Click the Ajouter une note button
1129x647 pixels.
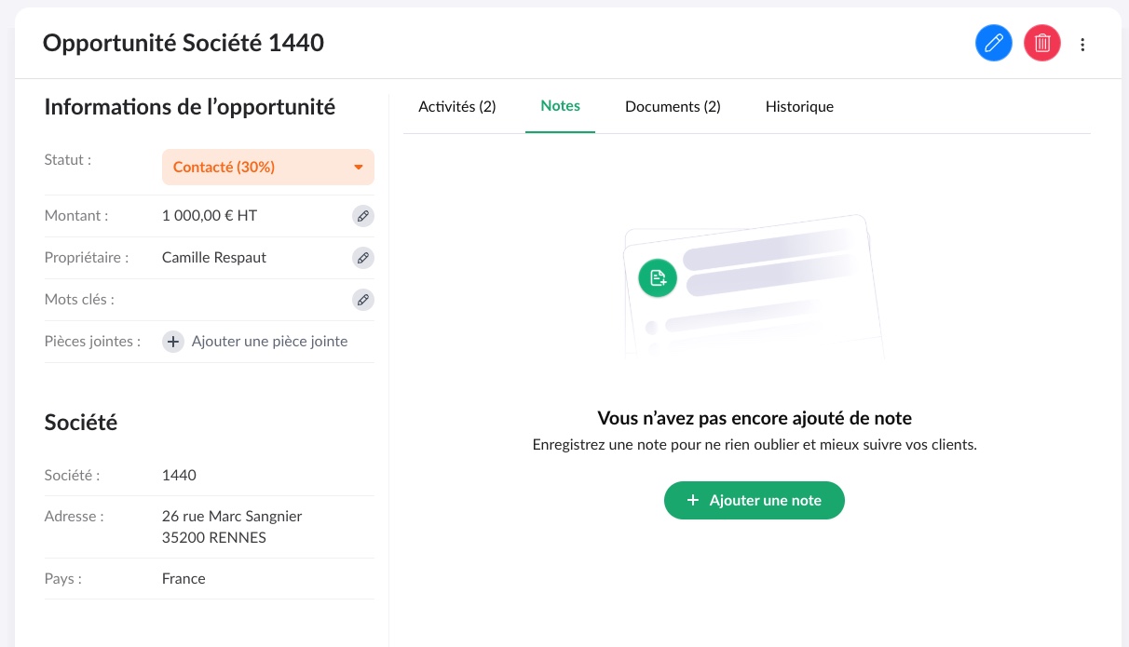tap(755, 500)
